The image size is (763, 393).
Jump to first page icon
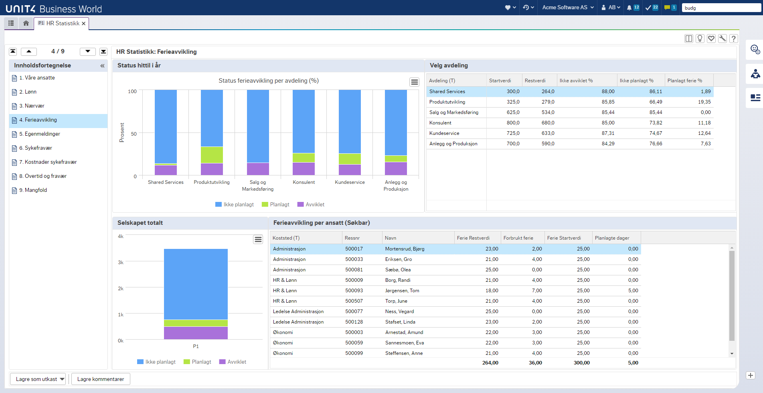click(13, 51)
